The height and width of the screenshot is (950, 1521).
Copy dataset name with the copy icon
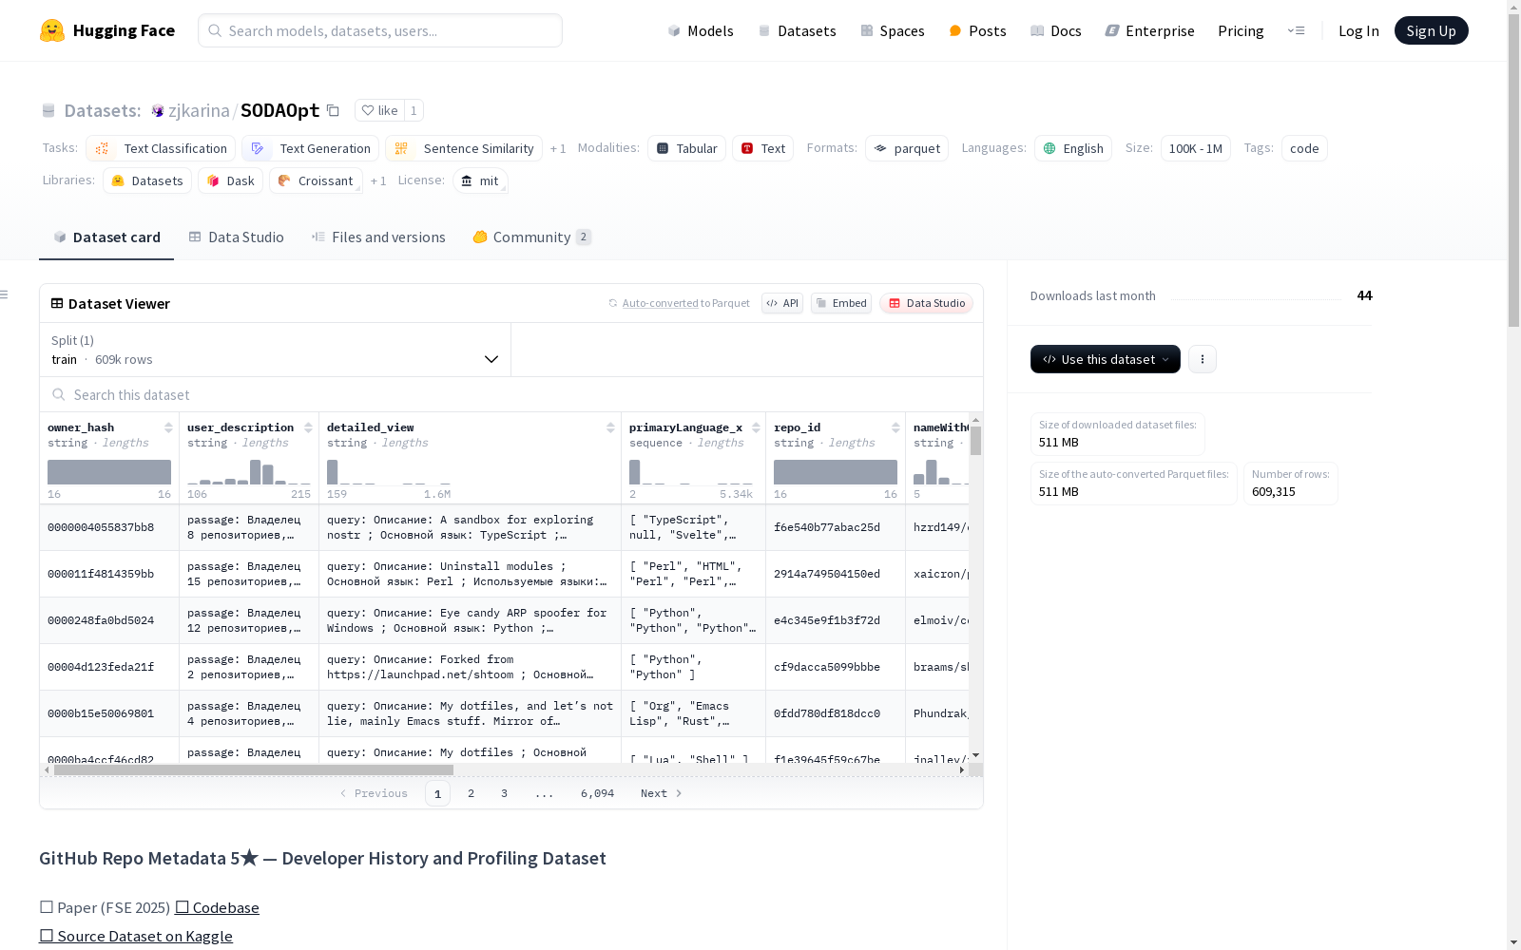[333, 110]
